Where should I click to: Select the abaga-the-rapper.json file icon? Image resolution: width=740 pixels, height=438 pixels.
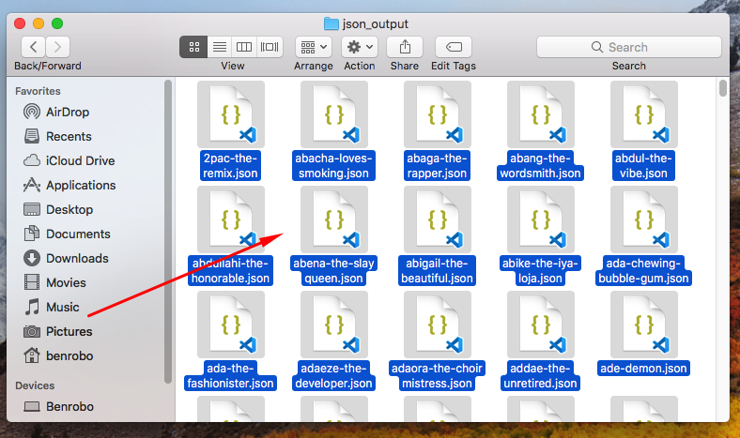point(438,114)
